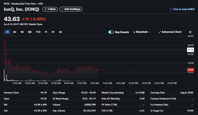Click Avg. Volume value 22,131,540
This screenshot has height=115, width=198.
click(x=89, y=110)
